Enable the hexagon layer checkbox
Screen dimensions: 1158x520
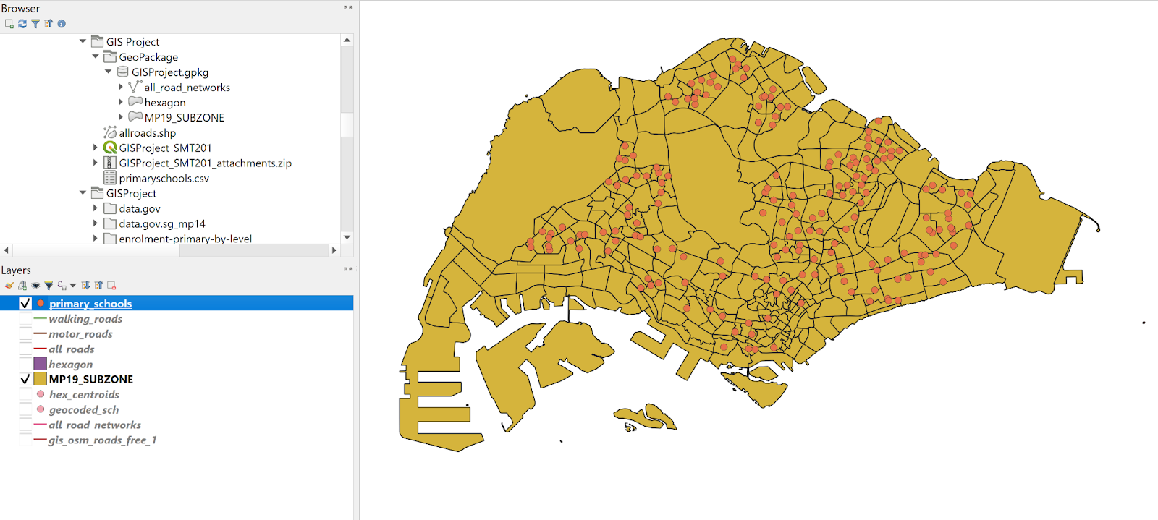tap(25, 365)
